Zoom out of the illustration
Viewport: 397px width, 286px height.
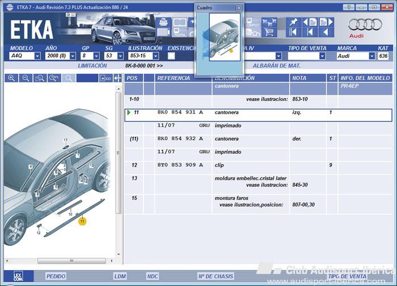26,78
